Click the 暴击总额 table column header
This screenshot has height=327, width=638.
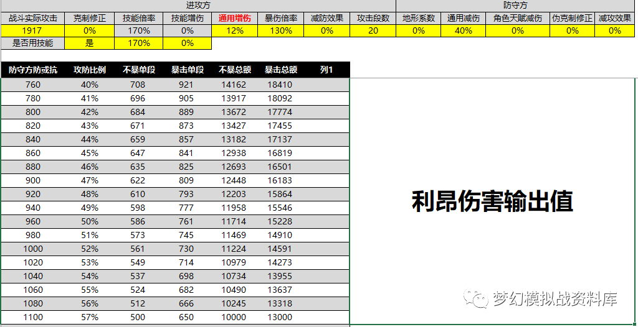(x=281, y=70)
